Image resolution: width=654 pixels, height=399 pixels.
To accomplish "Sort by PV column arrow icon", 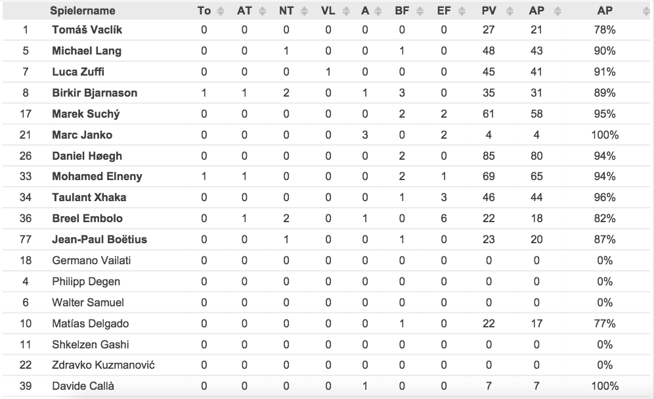I will click(x=510, y=11).
